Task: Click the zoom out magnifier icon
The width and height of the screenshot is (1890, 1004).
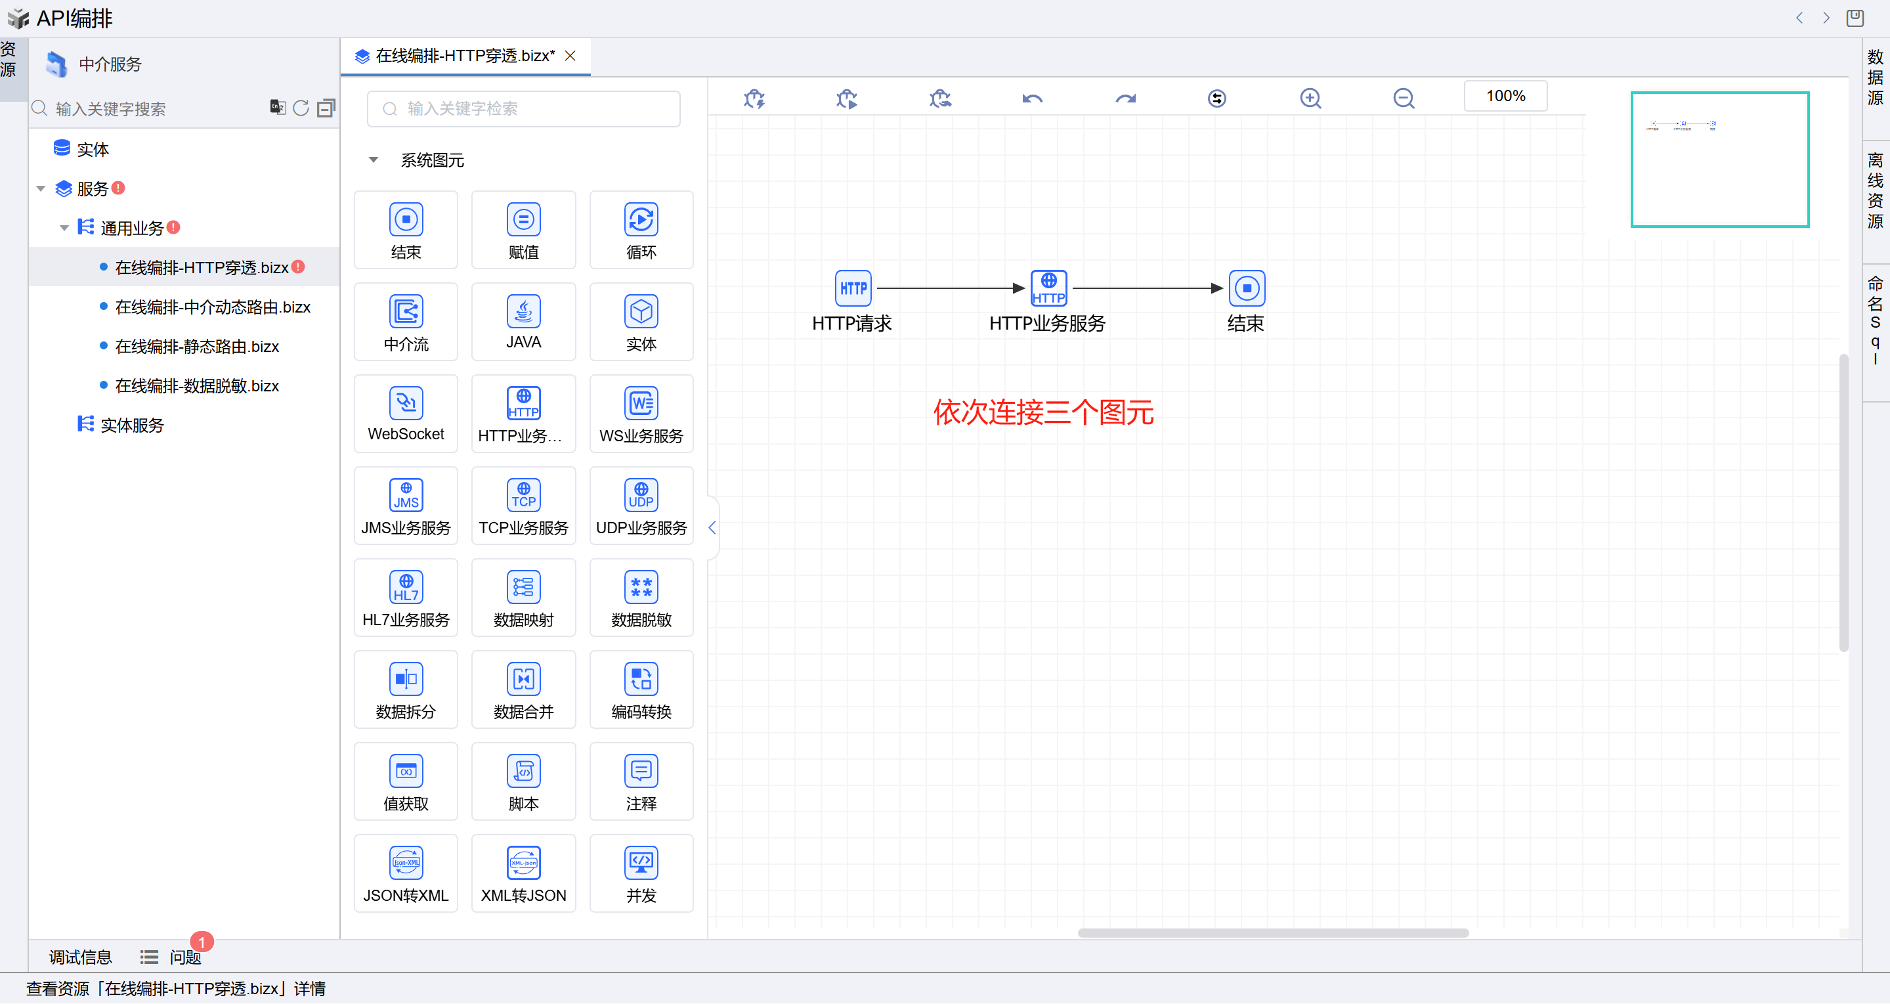Action: point(1403,98)
